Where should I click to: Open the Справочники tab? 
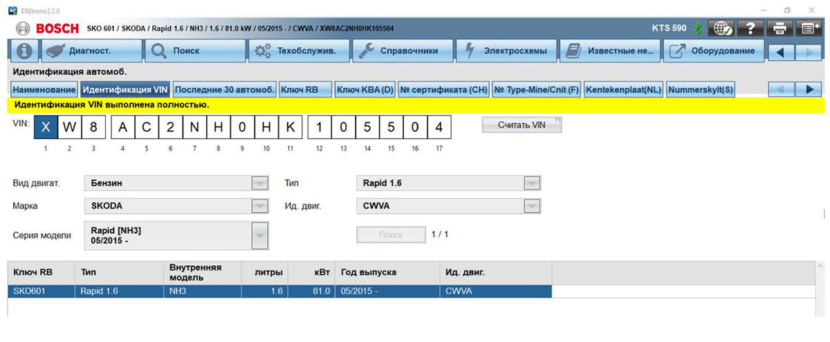(403, 51)
